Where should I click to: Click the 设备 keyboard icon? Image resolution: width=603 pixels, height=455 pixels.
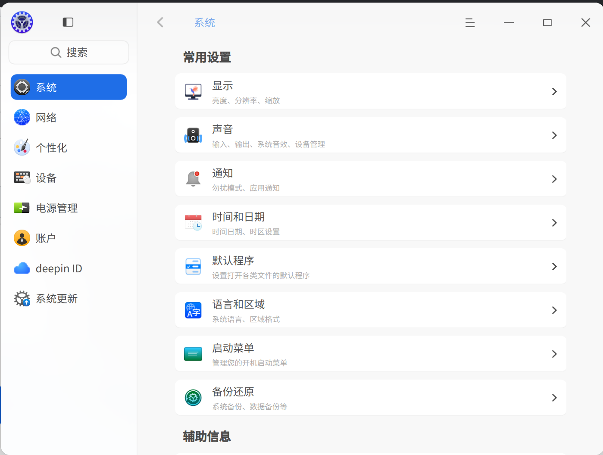[x=22, y=178]
